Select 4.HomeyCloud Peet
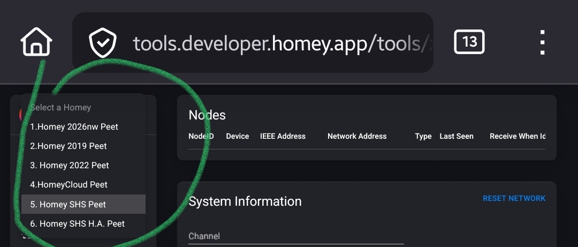The height and width of the screenshot is (247, 578). (x=83, y=184)
